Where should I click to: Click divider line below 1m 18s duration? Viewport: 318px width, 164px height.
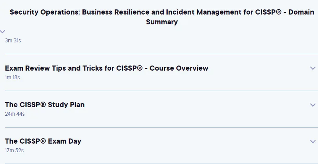(x=161, y=91)
